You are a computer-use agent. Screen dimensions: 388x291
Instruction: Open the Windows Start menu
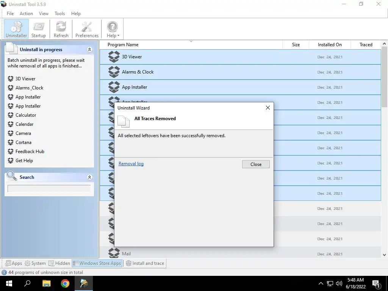pyautogui.click(x=9, y=283)
